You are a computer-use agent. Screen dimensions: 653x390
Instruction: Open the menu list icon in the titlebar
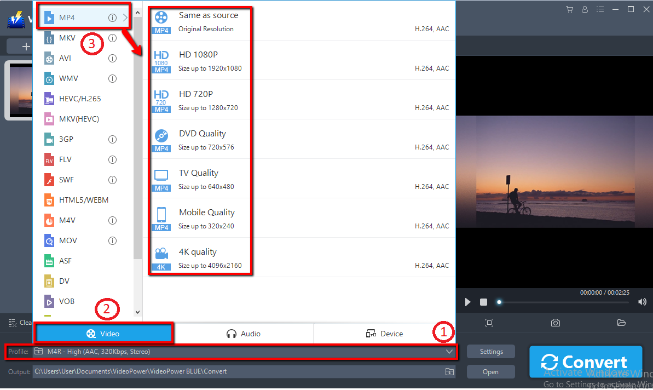[600, 9]
